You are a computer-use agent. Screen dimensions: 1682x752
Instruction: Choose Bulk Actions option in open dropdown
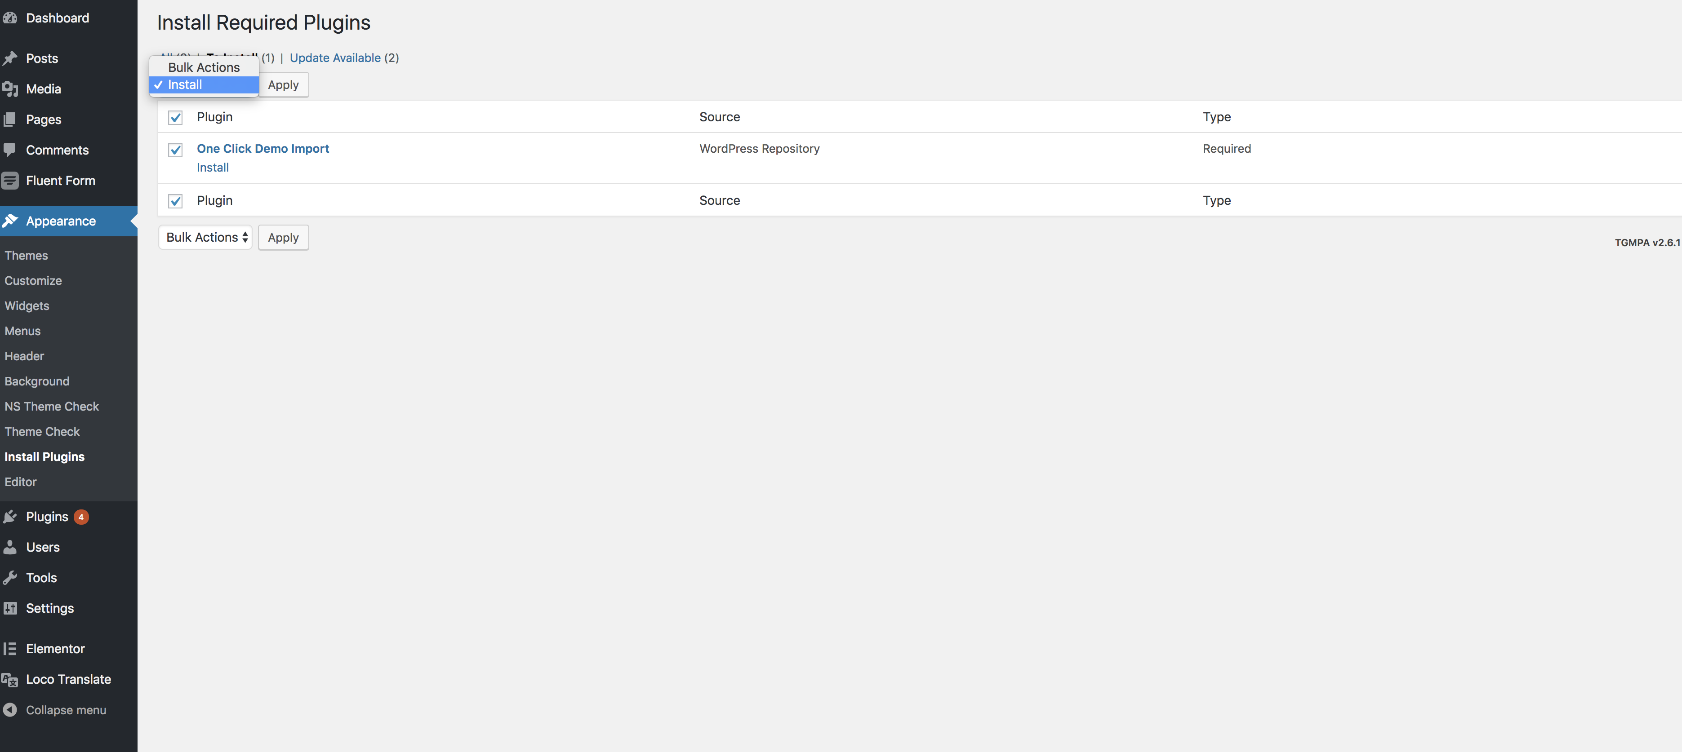(204, 67)
